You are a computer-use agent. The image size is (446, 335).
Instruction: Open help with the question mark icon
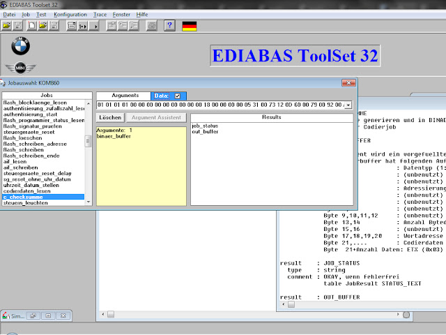pos(169,26)
